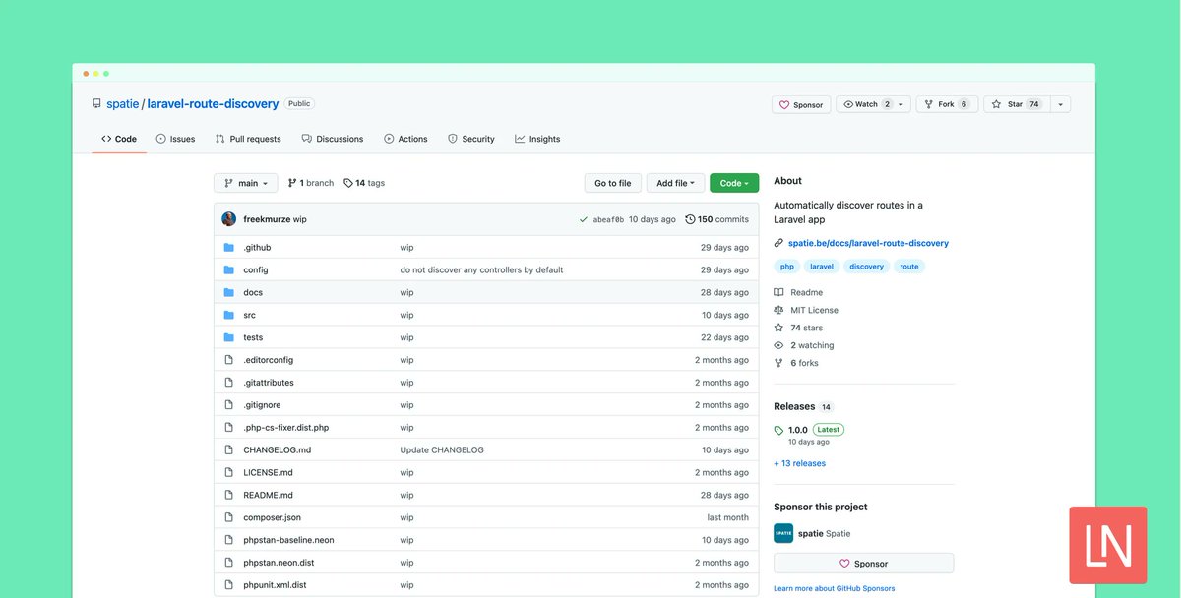The width and height of the screenshot is (1181, 598).
Task: Open the Issues tab
Action: 175,139
